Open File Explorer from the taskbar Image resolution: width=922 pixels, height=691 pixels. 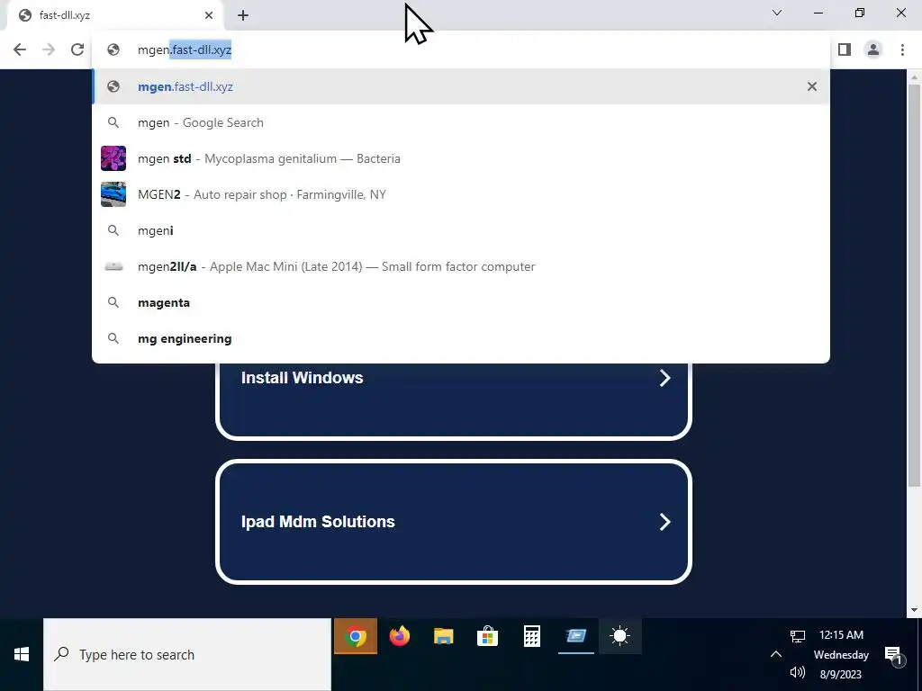[x=443, y=636]
